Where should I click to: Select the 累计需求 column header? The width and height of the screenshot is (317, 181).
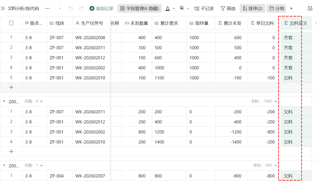[x=169, y=23]
